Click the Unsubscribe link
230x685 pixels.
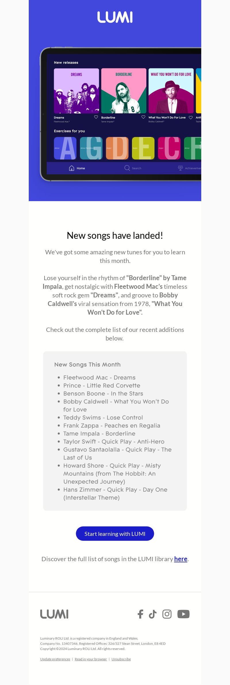tap(121, 659)
